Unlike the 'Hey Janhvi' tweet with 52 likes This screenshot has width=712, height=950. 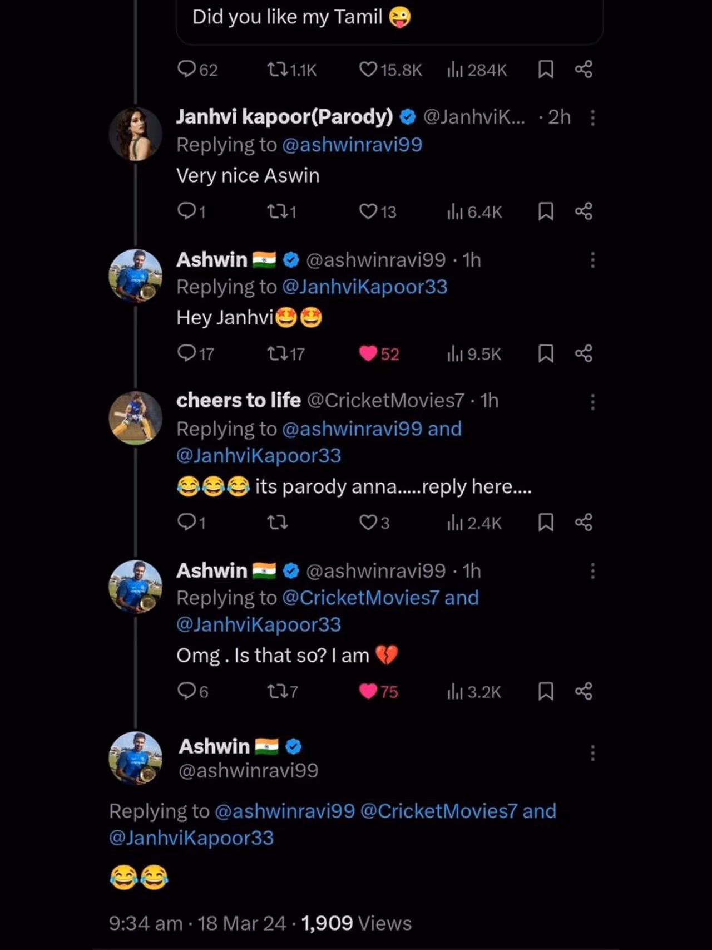pos(368,353)
